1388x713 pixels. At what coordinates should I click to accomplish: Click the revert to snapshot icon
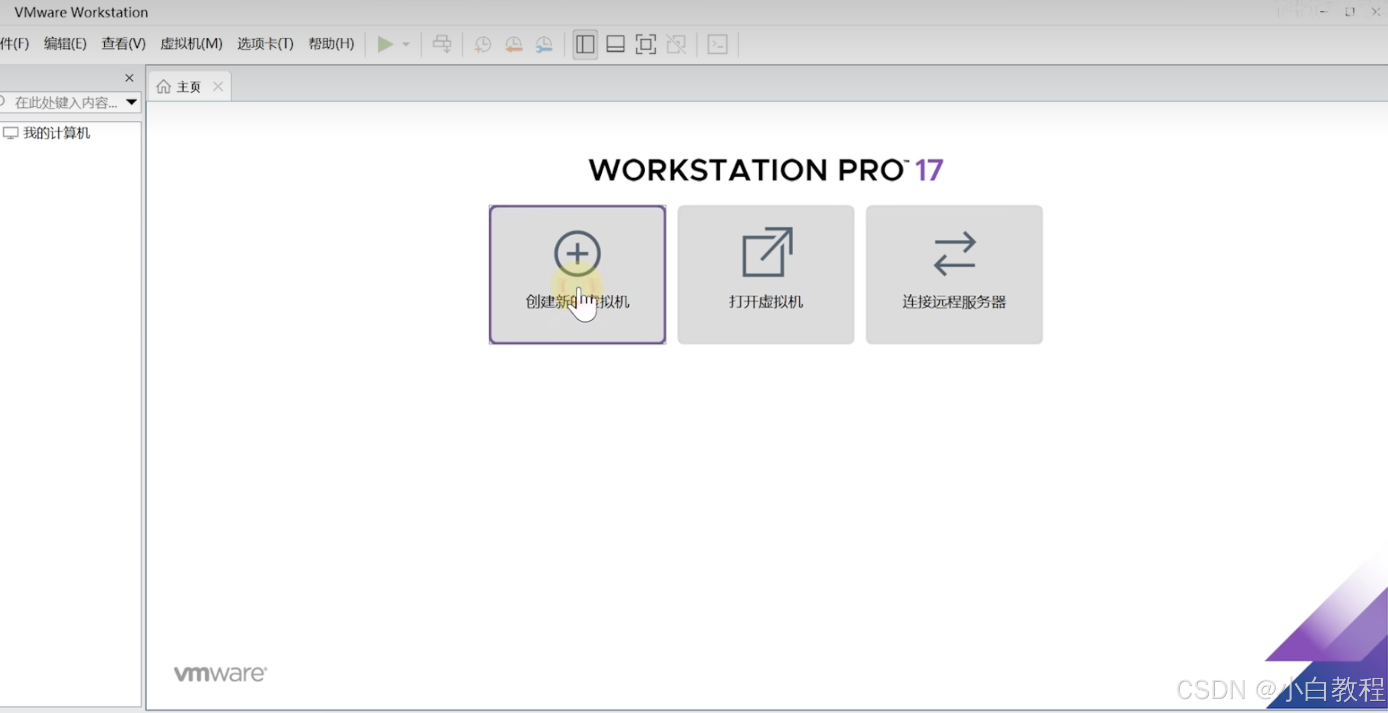click(514, 44)
